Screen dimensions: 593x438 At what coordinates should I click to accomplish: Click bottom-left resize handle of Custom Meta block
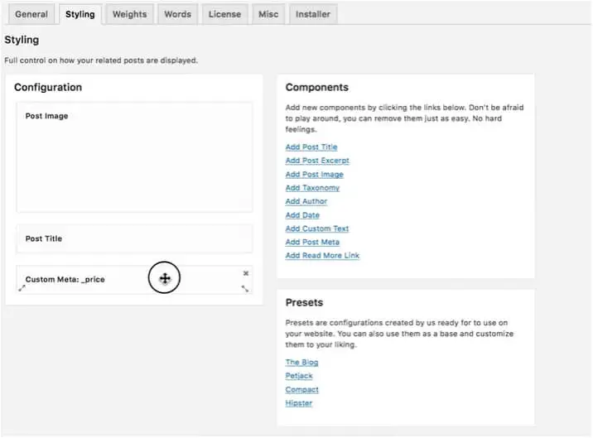22,288
